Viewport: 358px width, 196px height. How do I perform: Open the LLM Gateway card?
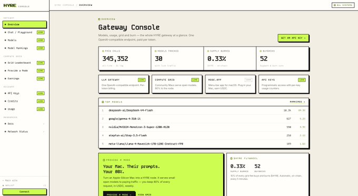click(x=124, y=84)
